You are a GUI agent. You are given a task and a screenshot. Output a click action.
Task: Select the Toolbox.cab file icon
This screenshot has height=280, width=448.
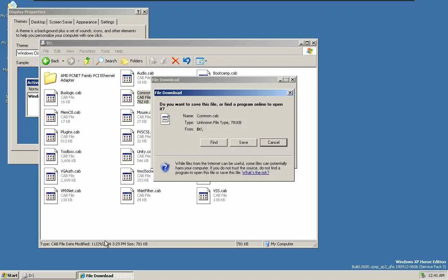(x=51, y=156)
